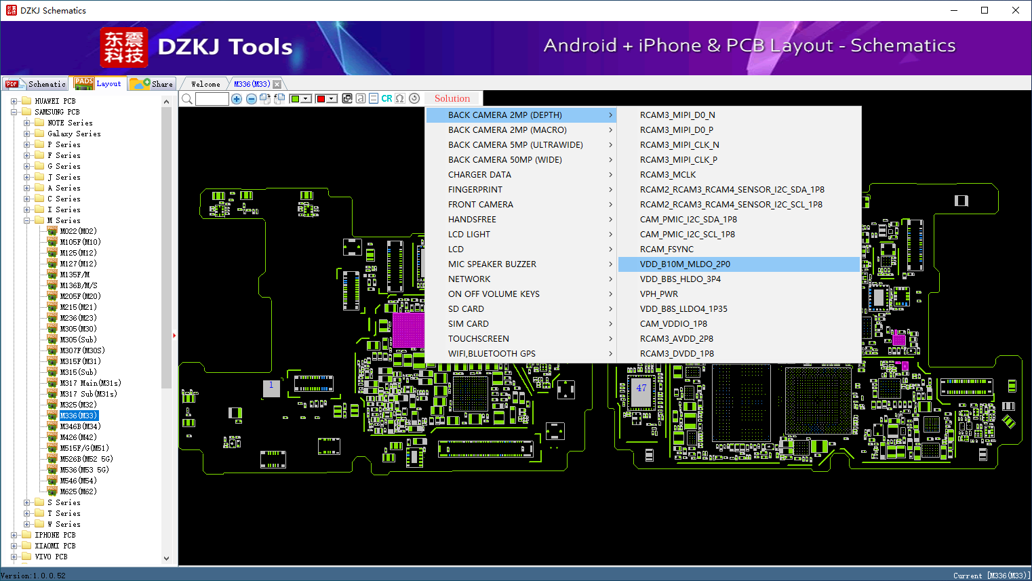Select M022(M02) in the tree
This screenshot has width=1032, height=581.
[78, 231]
